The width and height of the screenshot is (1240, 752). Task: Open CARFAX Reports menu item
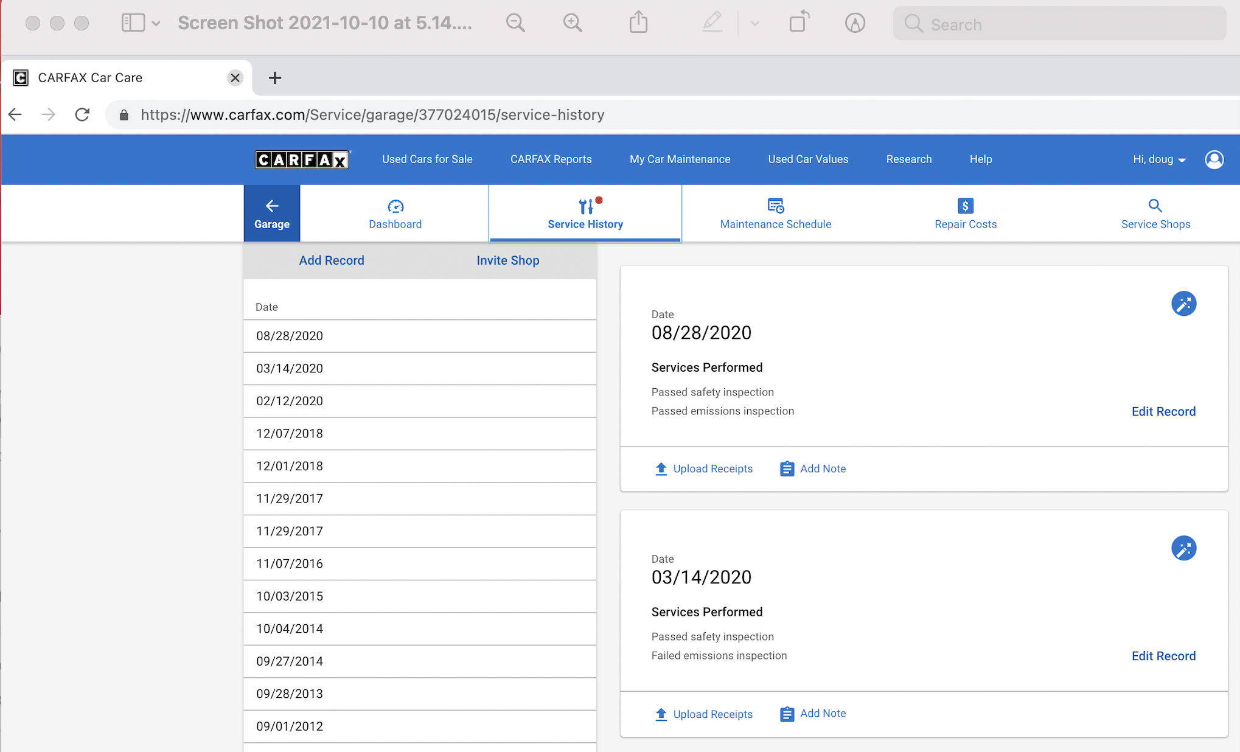point(551,159)
